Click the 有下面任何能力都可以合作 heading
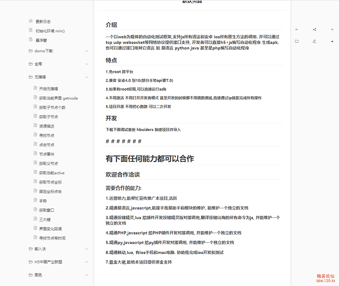Screen dimensions: 339x286 pyautogui.click(x=150, y=159)
